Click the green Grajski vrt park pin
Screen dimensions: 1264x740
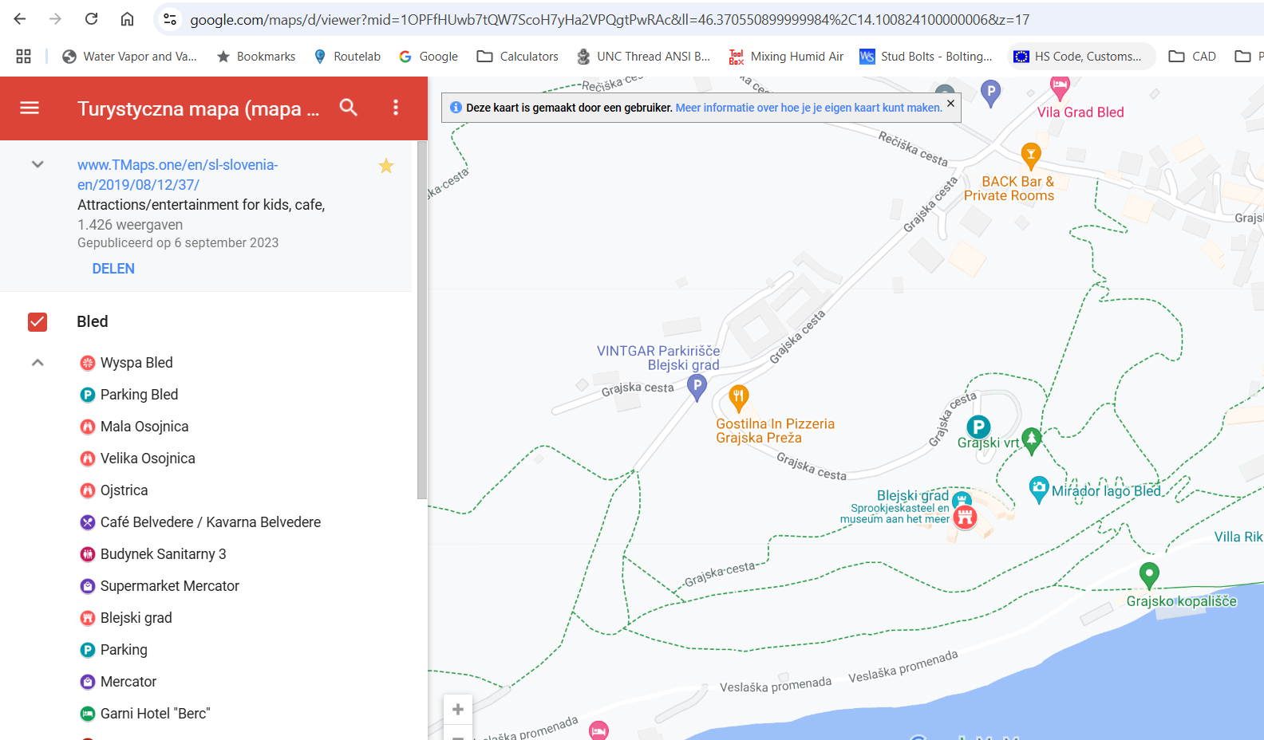coord(1032,440)
